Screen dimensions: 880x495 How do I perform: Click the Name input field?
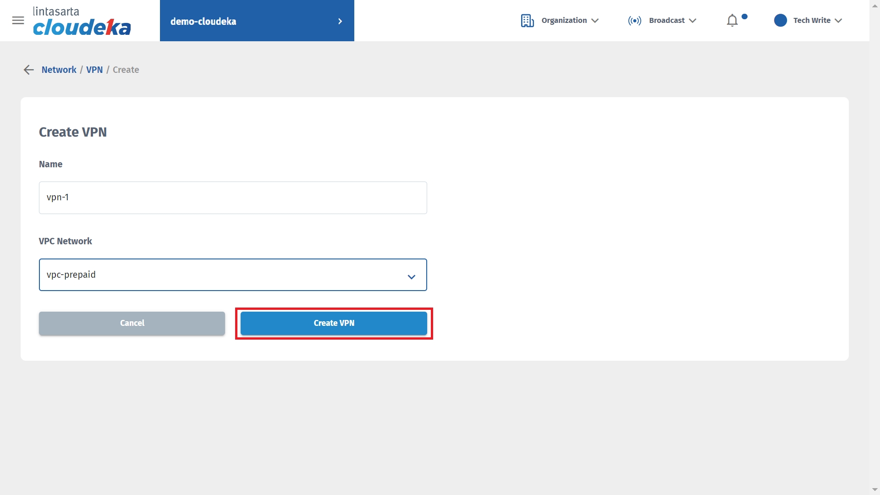232,198
